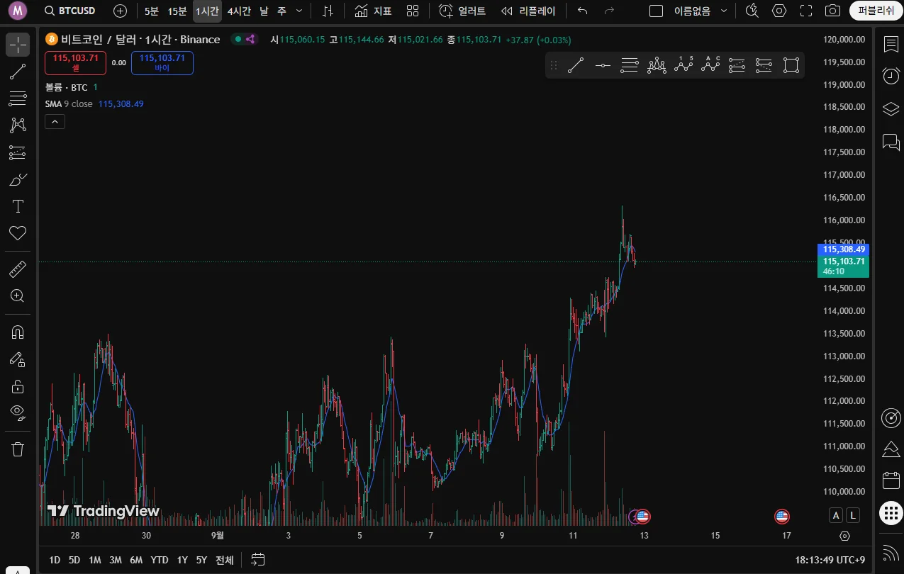The image size is (904, 574).
Task: Pick the Fib retracement in floating favorites bar
Action: 630,66
